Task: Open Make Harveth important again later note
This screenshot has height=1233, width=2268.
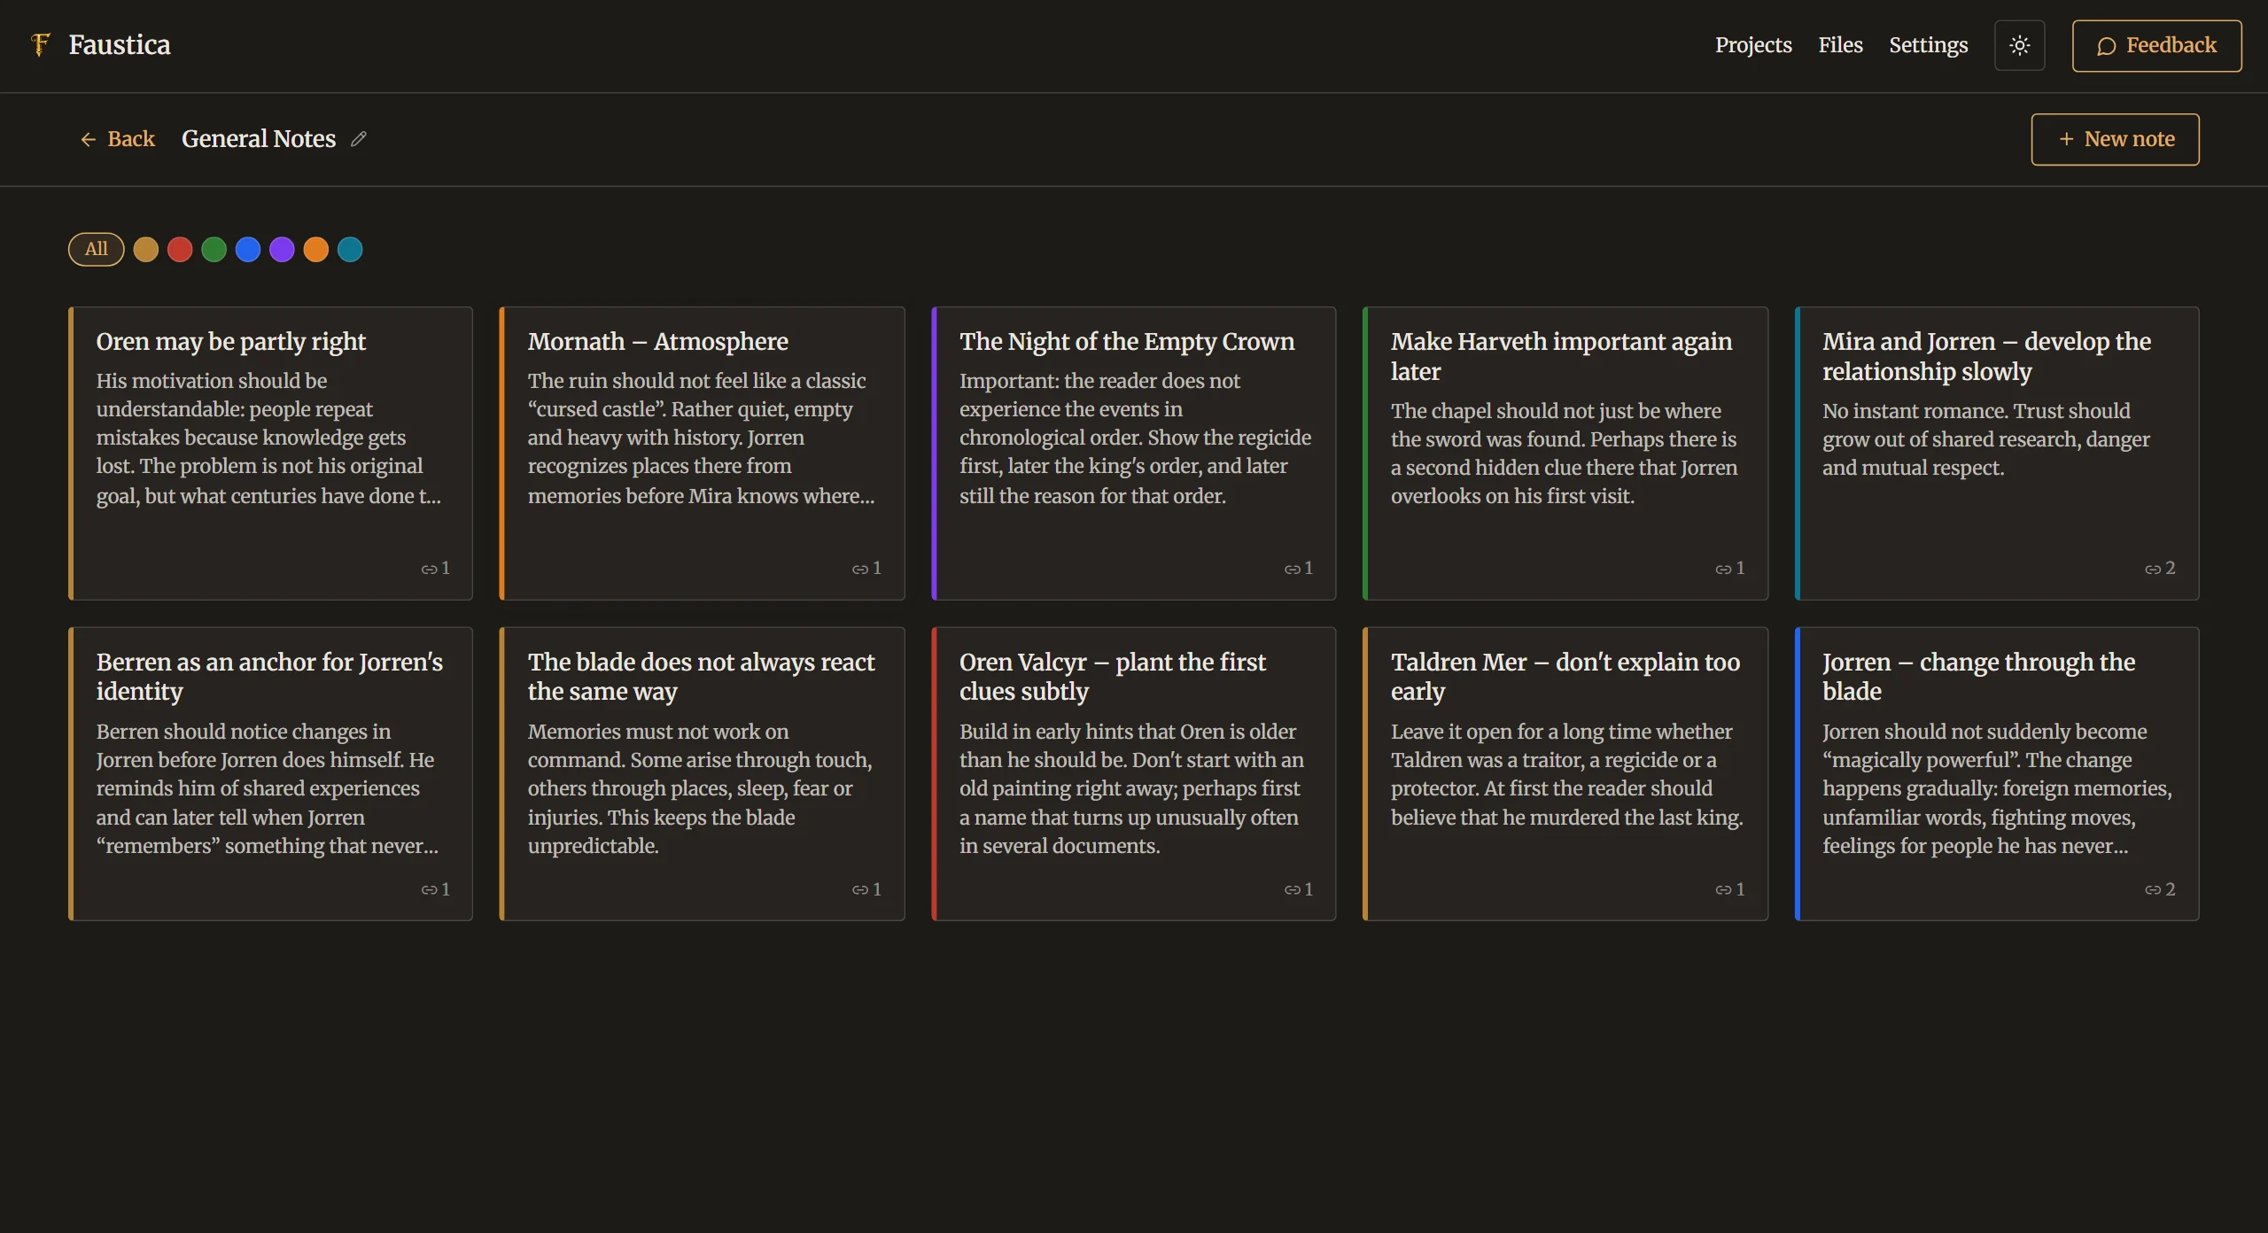Action: pyautogui.click(x=1565, y=454)
